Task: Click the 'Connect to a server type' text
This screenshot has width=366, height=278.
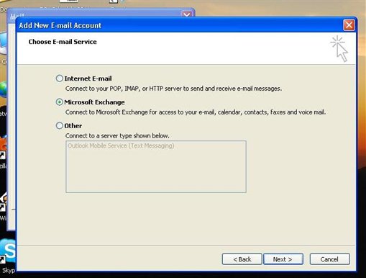Action: tap(117, 135)
